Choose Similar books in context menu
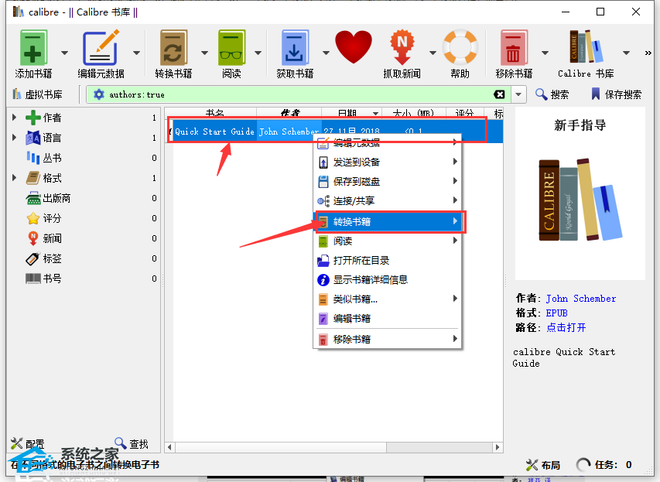 pyautogui.click(x=388, y=299)
